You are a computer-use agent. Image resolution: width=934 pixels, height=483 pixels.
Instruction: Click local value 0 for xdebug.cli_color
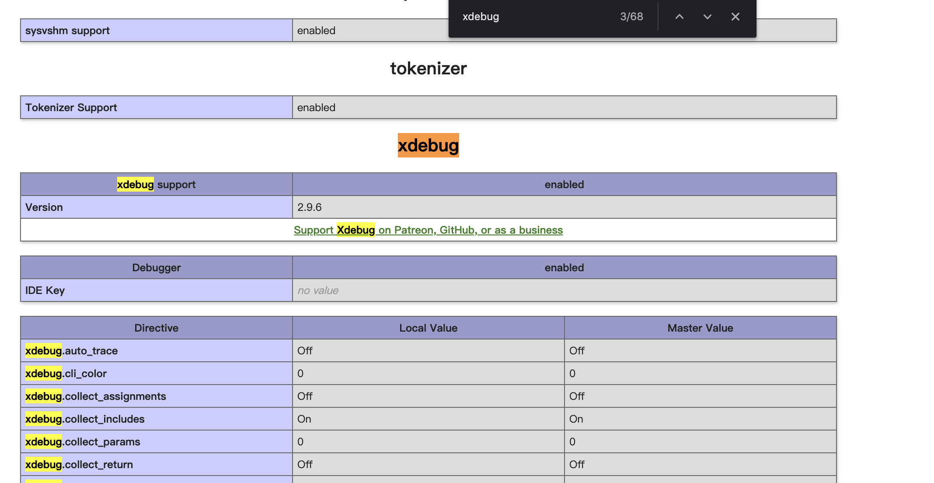pos(428,374)
